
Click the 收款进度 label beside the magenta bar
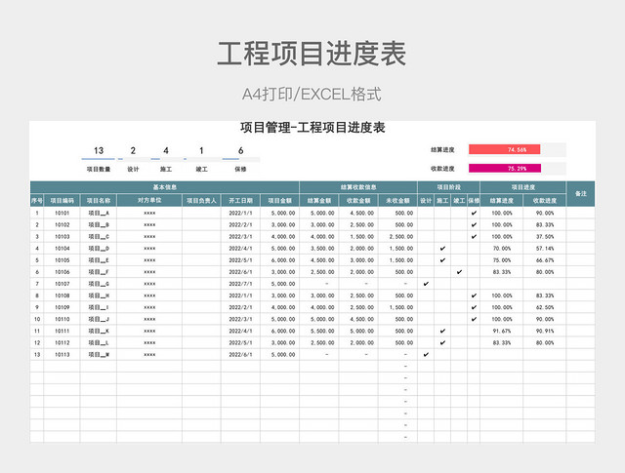click(442, 169)
